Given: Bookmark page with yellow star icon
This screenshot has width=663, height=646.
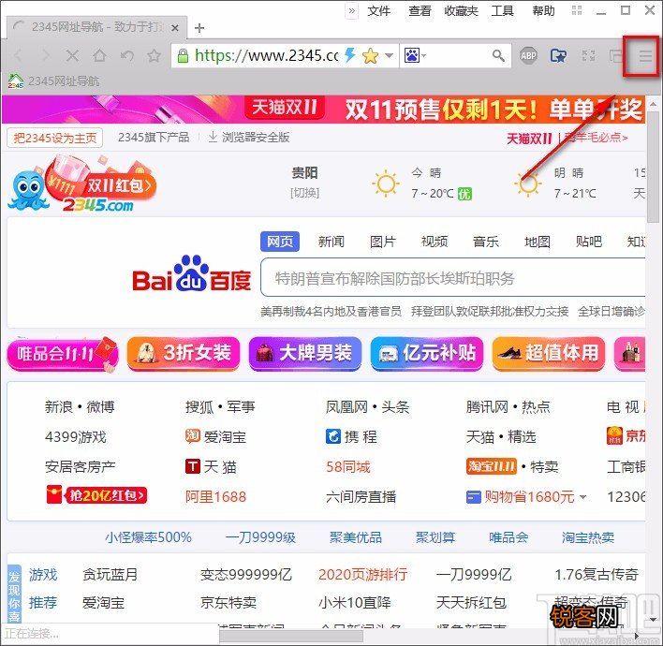Looking at the screenshot, I should click(371, 55).
